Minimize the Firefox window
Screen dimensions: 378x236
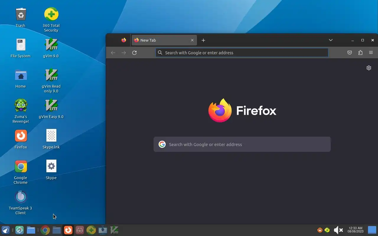tap(353, 40)
